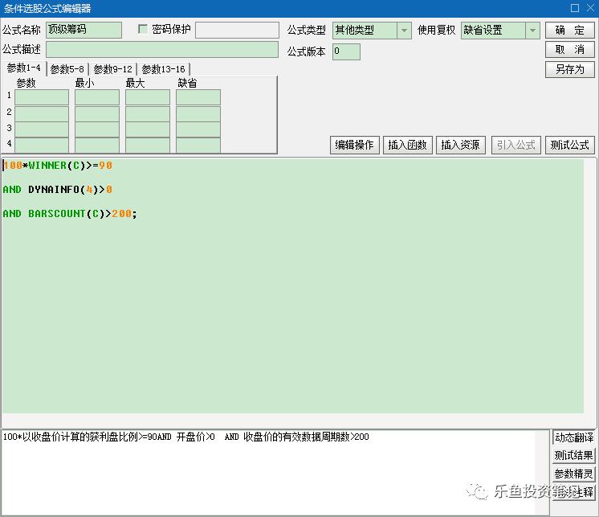The width and height of the screenshot is (599, 517).
Task: Click the 公式版本 version field
Action: tap(346, 51)
